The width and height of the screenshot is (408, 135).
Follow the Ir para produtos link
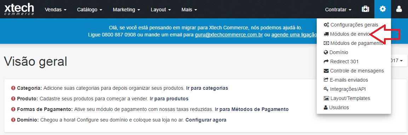(169, 99)
